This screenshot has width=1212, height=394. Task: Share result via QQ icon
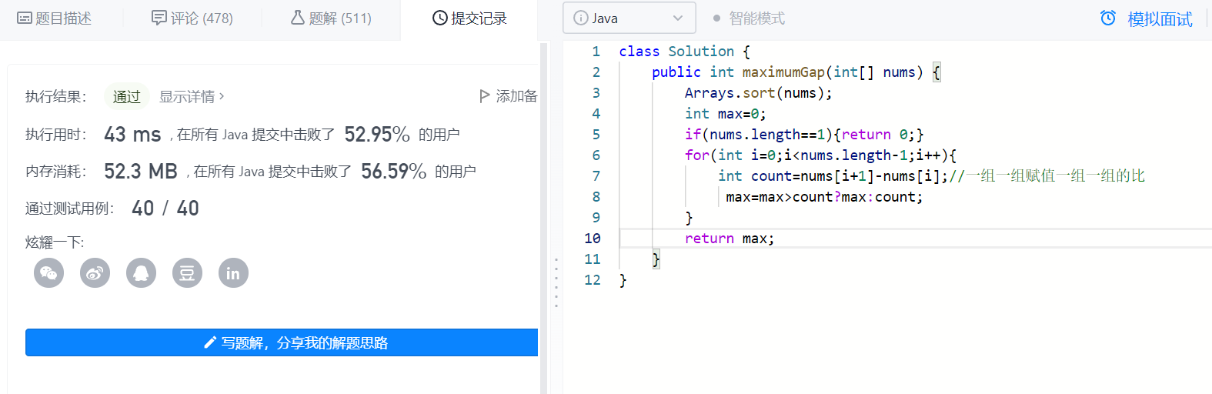tap(141, 273)
